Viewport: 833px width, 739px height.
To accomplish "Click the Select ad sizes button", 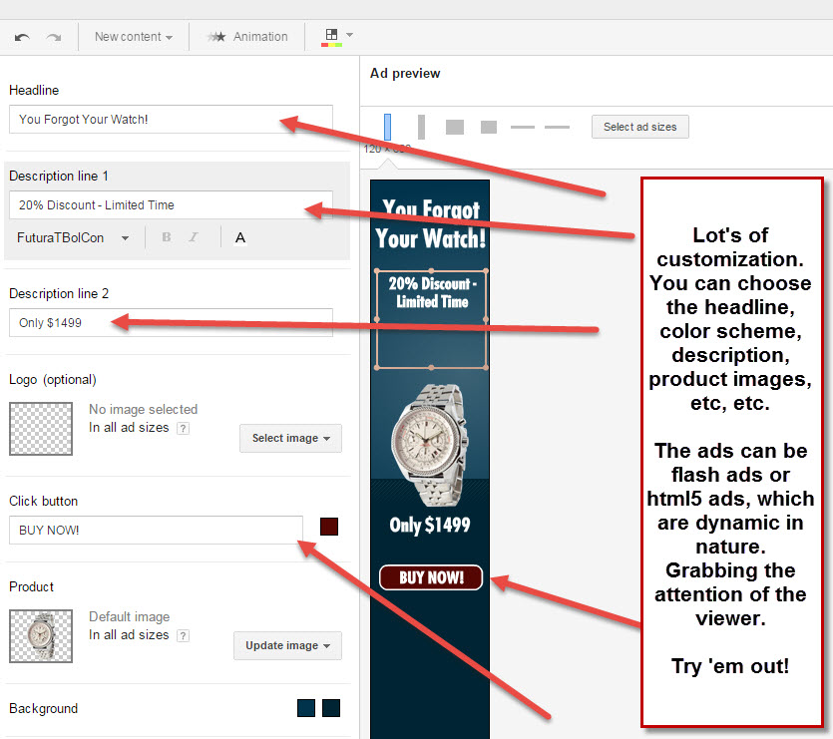I will (639, 127).
